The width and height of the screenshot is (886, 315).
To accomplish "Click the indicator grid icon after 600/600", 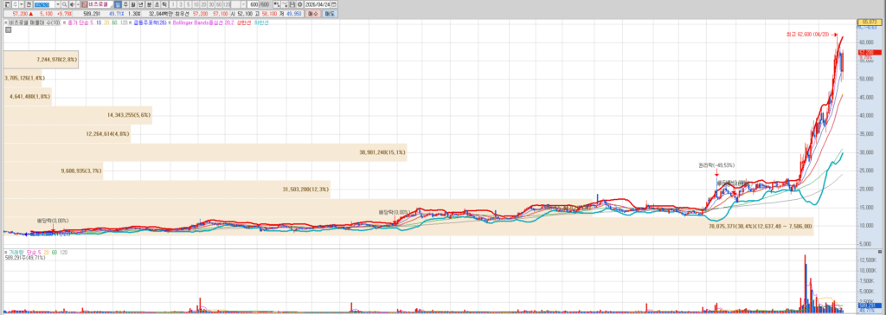I will (276, 4).
